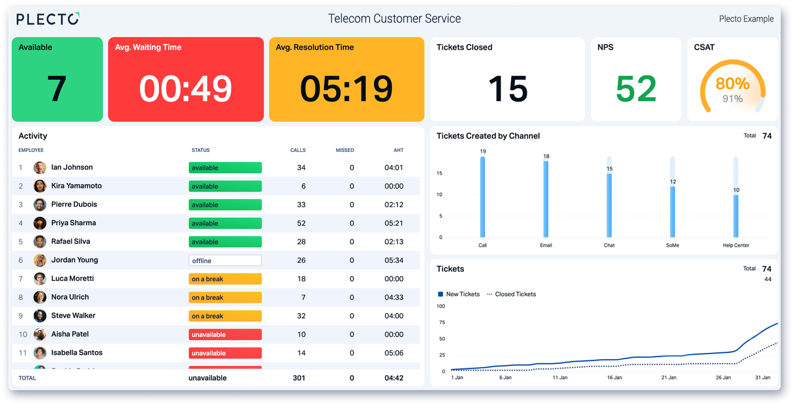This screenshot has width=794, height=405.
Task: Click Aisha Patel's avatar picture
Action: [x=40, y=334]
